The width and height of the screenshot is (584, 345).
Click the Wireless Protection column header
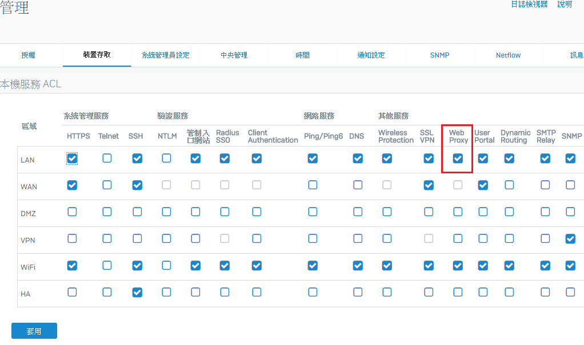point(396,136)
